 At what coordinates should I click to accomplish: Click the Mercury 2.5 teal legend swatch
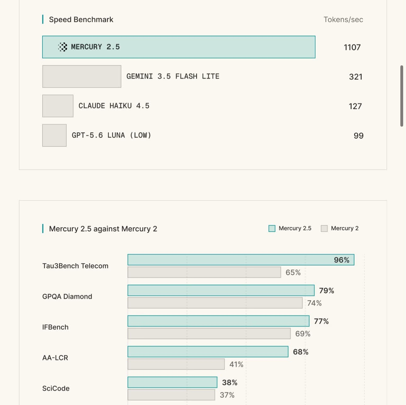272,228
